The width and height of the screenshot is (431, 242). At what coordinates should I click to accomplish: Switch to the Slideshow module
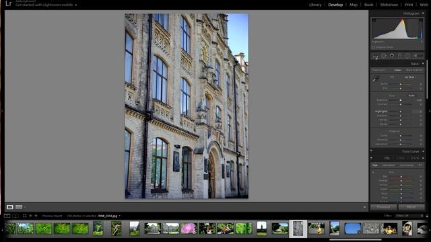(389, 5)
